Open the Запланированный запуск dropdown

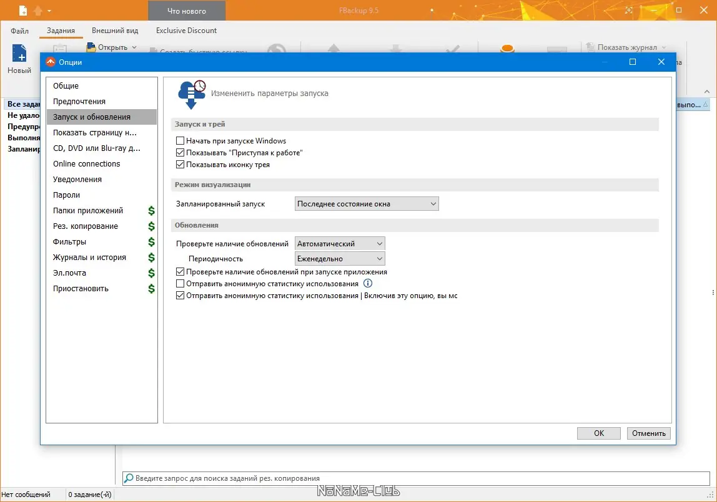(367, 203)
